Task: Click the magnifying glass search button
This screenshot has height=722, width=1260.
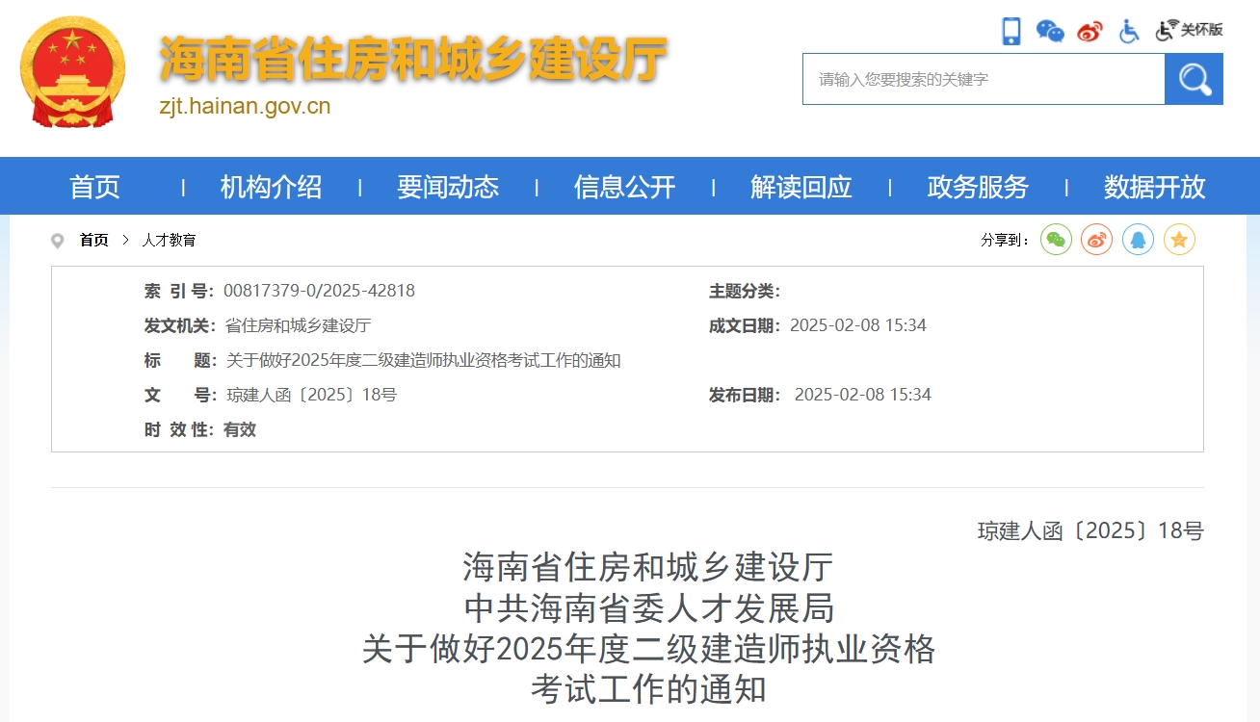Action: pyautogui.click(x=1194, y=79)
